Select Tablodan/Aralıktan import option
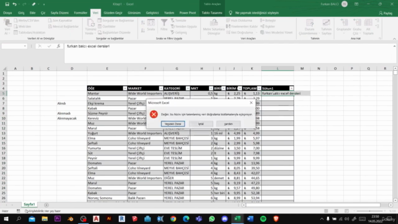Screen dimensions: 398x224 (29, 32)
